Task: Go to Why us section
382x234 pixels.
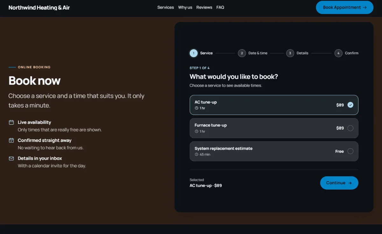Action: click(x=185, y=7)
